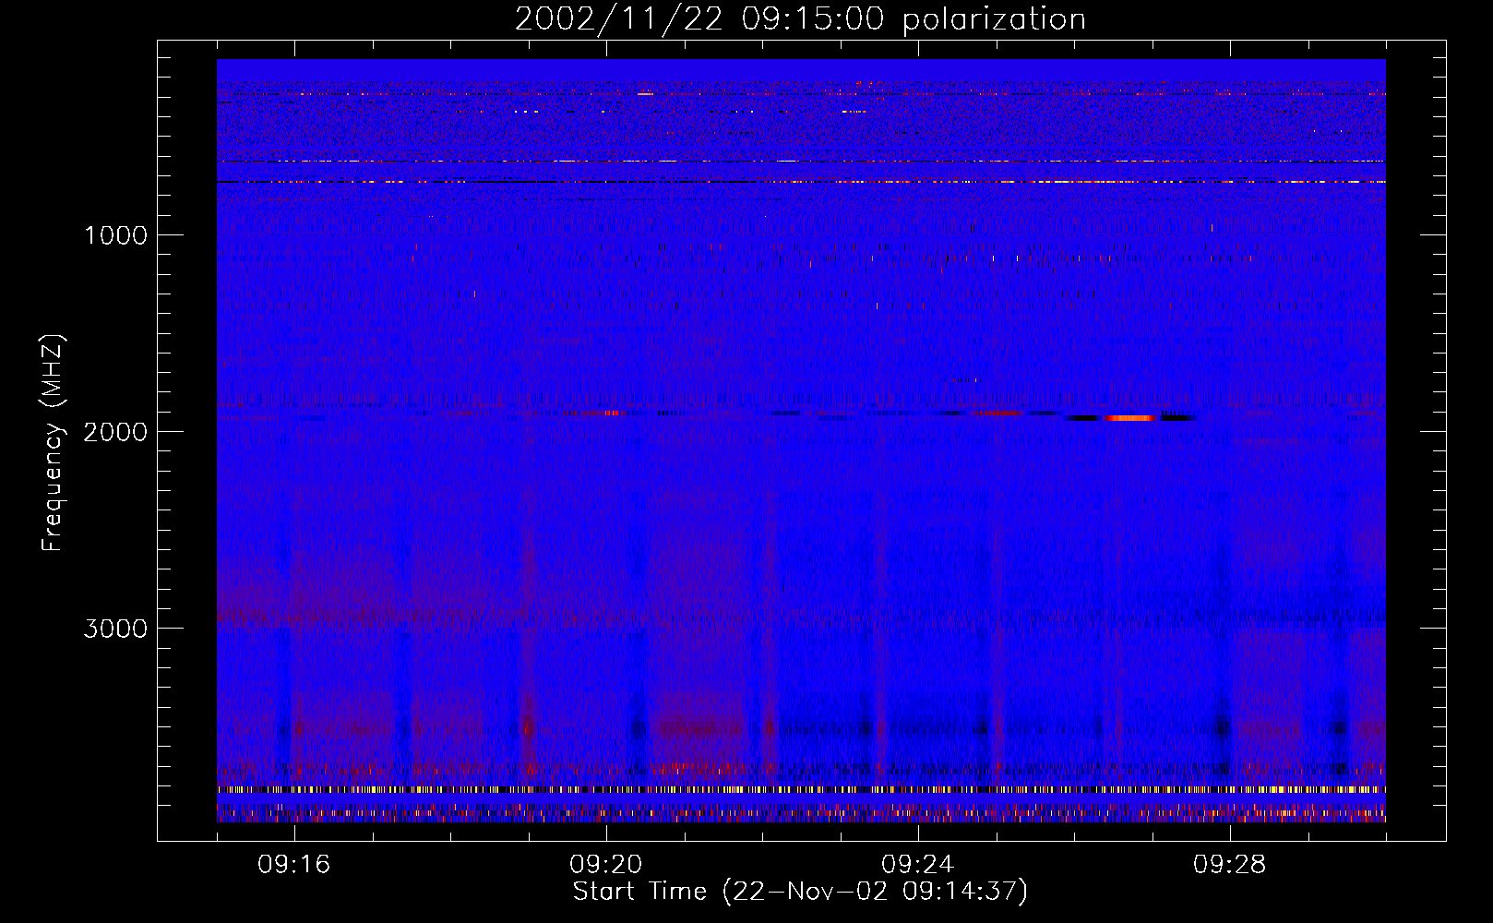Click the 'Start Time (22-Nov-02 09:14:37)' label

point(800,892)
